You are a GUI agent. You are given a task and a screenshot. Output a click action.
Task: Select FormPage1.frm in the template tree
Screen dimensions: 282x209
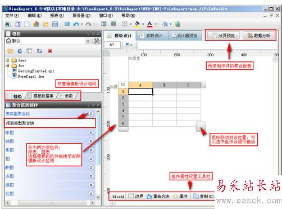tap(28, 77)
